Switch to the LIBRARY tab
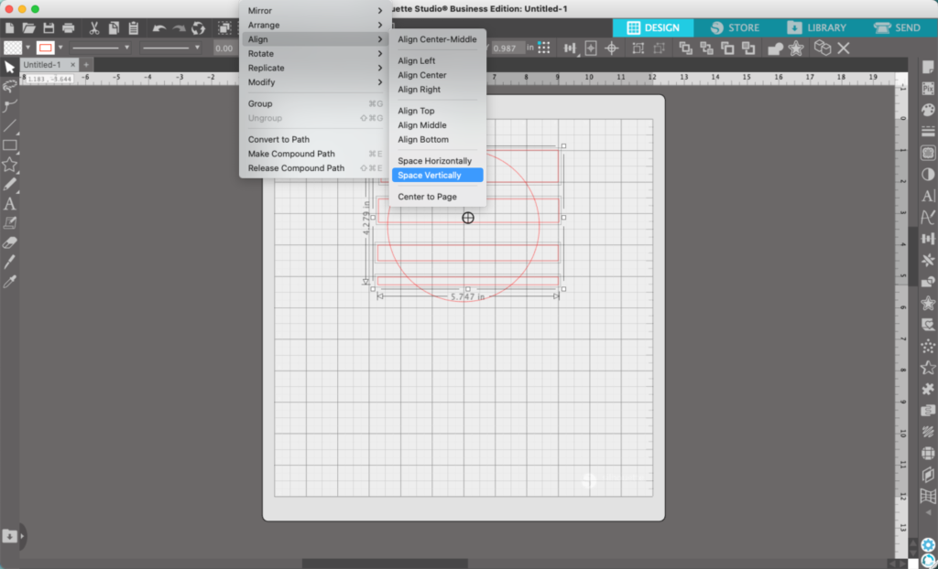Viewport: 938px width, 569px height. coord(816,27)
